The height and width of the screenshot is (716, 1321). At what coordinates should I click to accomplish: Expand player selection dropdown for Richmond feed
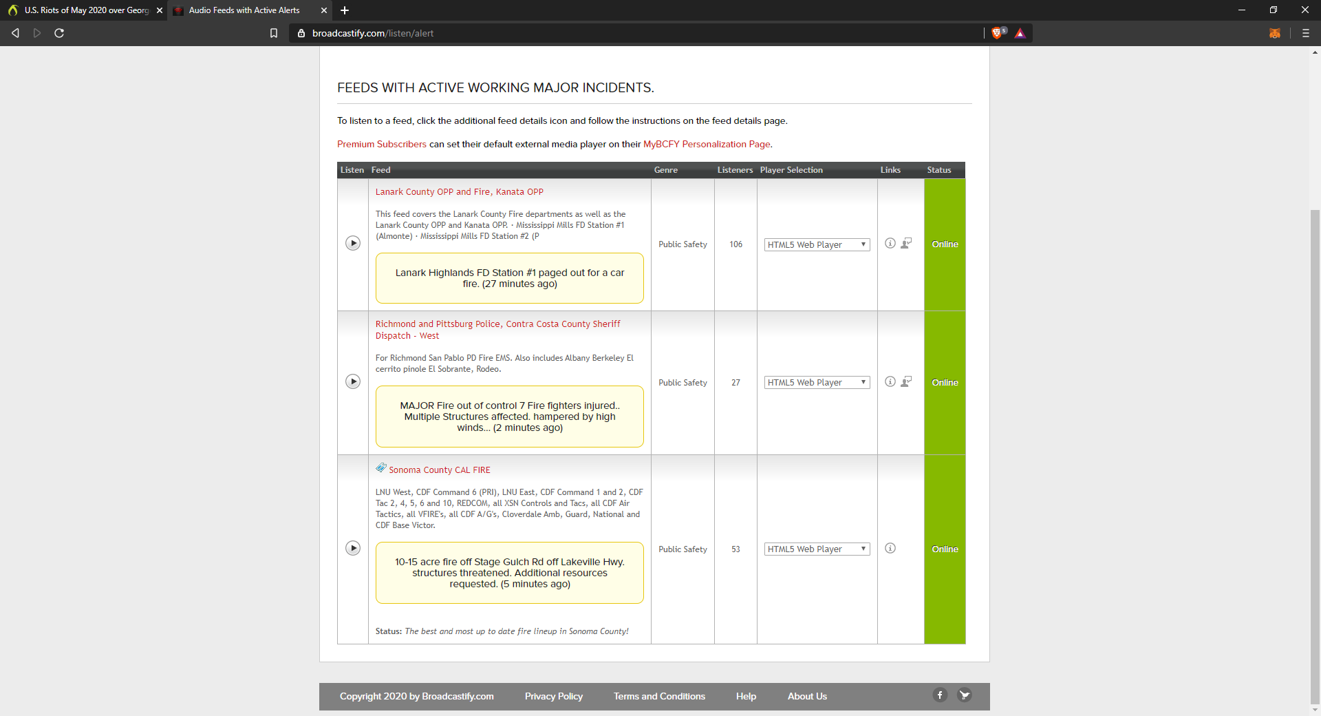[x=817, y=382]
